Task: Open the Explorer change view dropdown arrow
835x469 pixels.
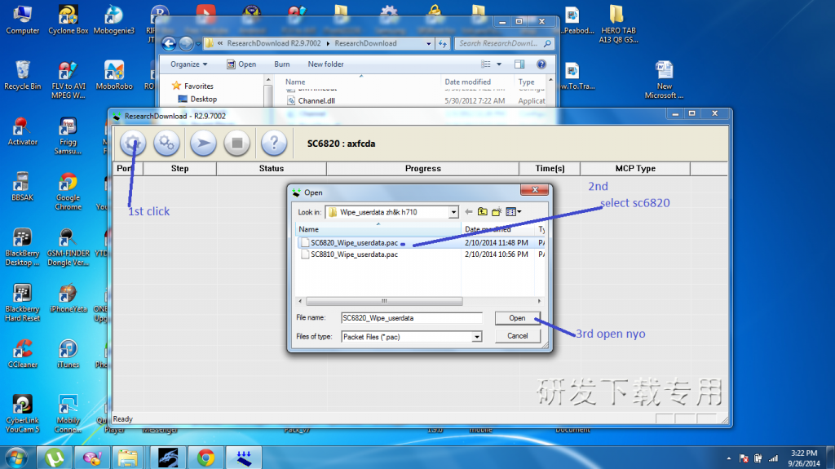Action: pyautogui.click(x=499, y=64)
